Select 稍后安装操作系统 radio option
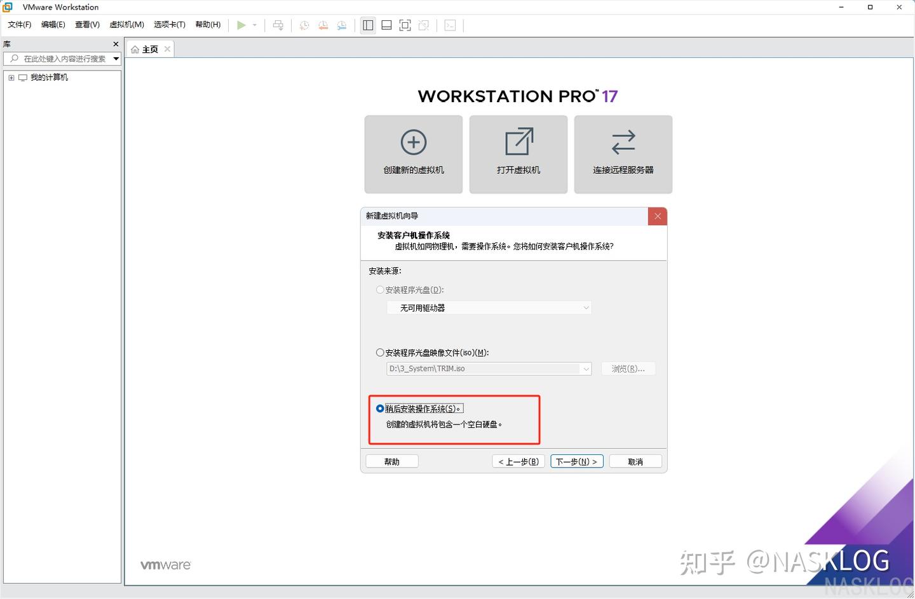This screenshot has width=915, height=599. tap(379, 408)
